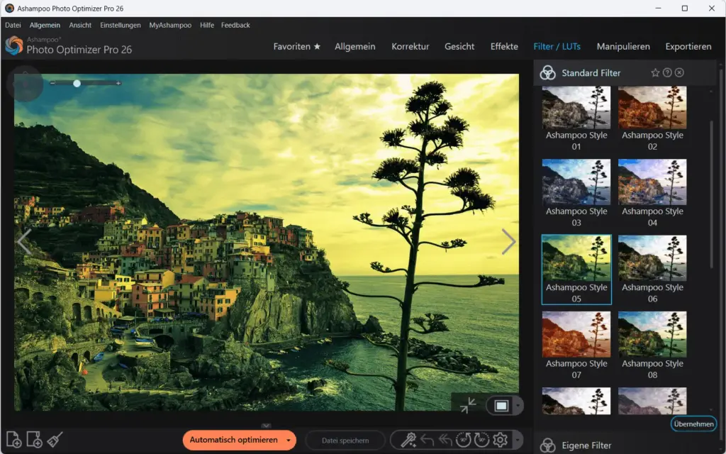Open the dropdown next to the comparison view button
The width and height of the screenshot is (726, 454).
[517, 404]
